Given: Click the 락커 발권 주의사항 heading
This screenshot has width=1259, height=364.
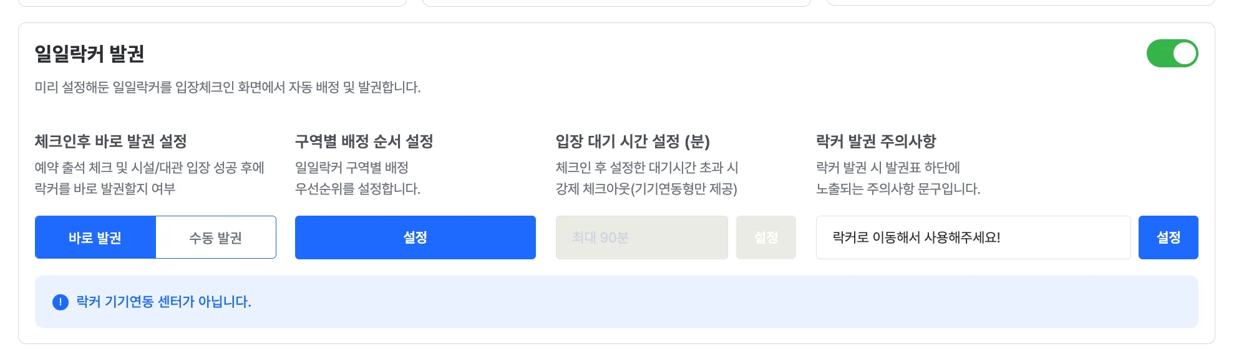Looking at the screenshot, I should [x=876, y=141].
